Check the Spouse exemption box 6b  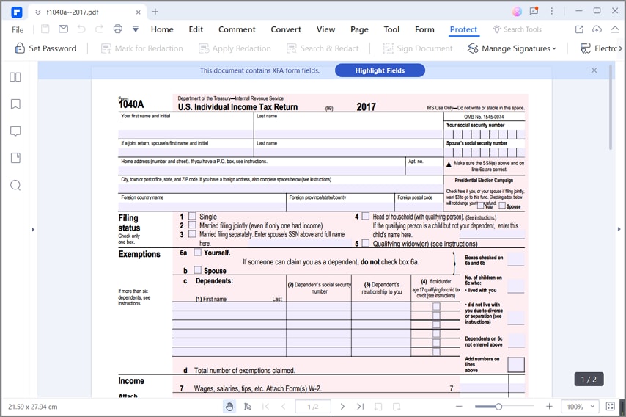click(197, 270)
